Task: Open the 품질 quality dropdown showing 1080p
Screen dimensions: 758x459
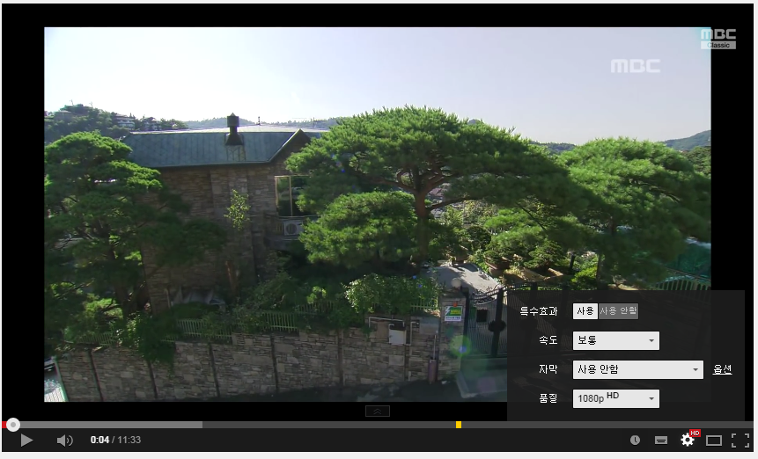Action: pyautogui.click(x=616, y=398)
